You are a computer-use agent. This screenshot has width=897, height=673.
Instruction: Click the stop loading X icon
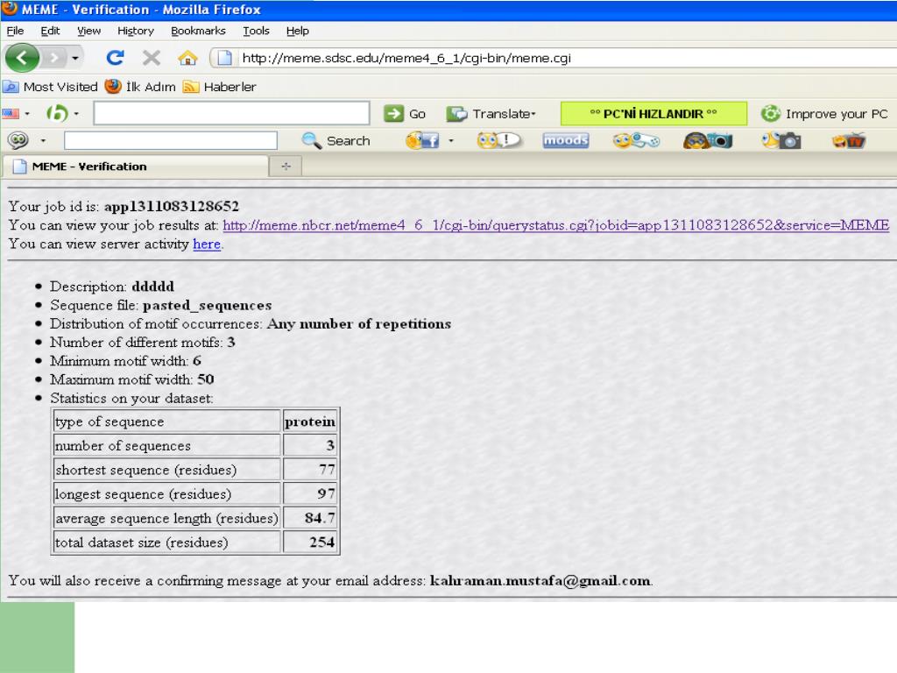151,57
